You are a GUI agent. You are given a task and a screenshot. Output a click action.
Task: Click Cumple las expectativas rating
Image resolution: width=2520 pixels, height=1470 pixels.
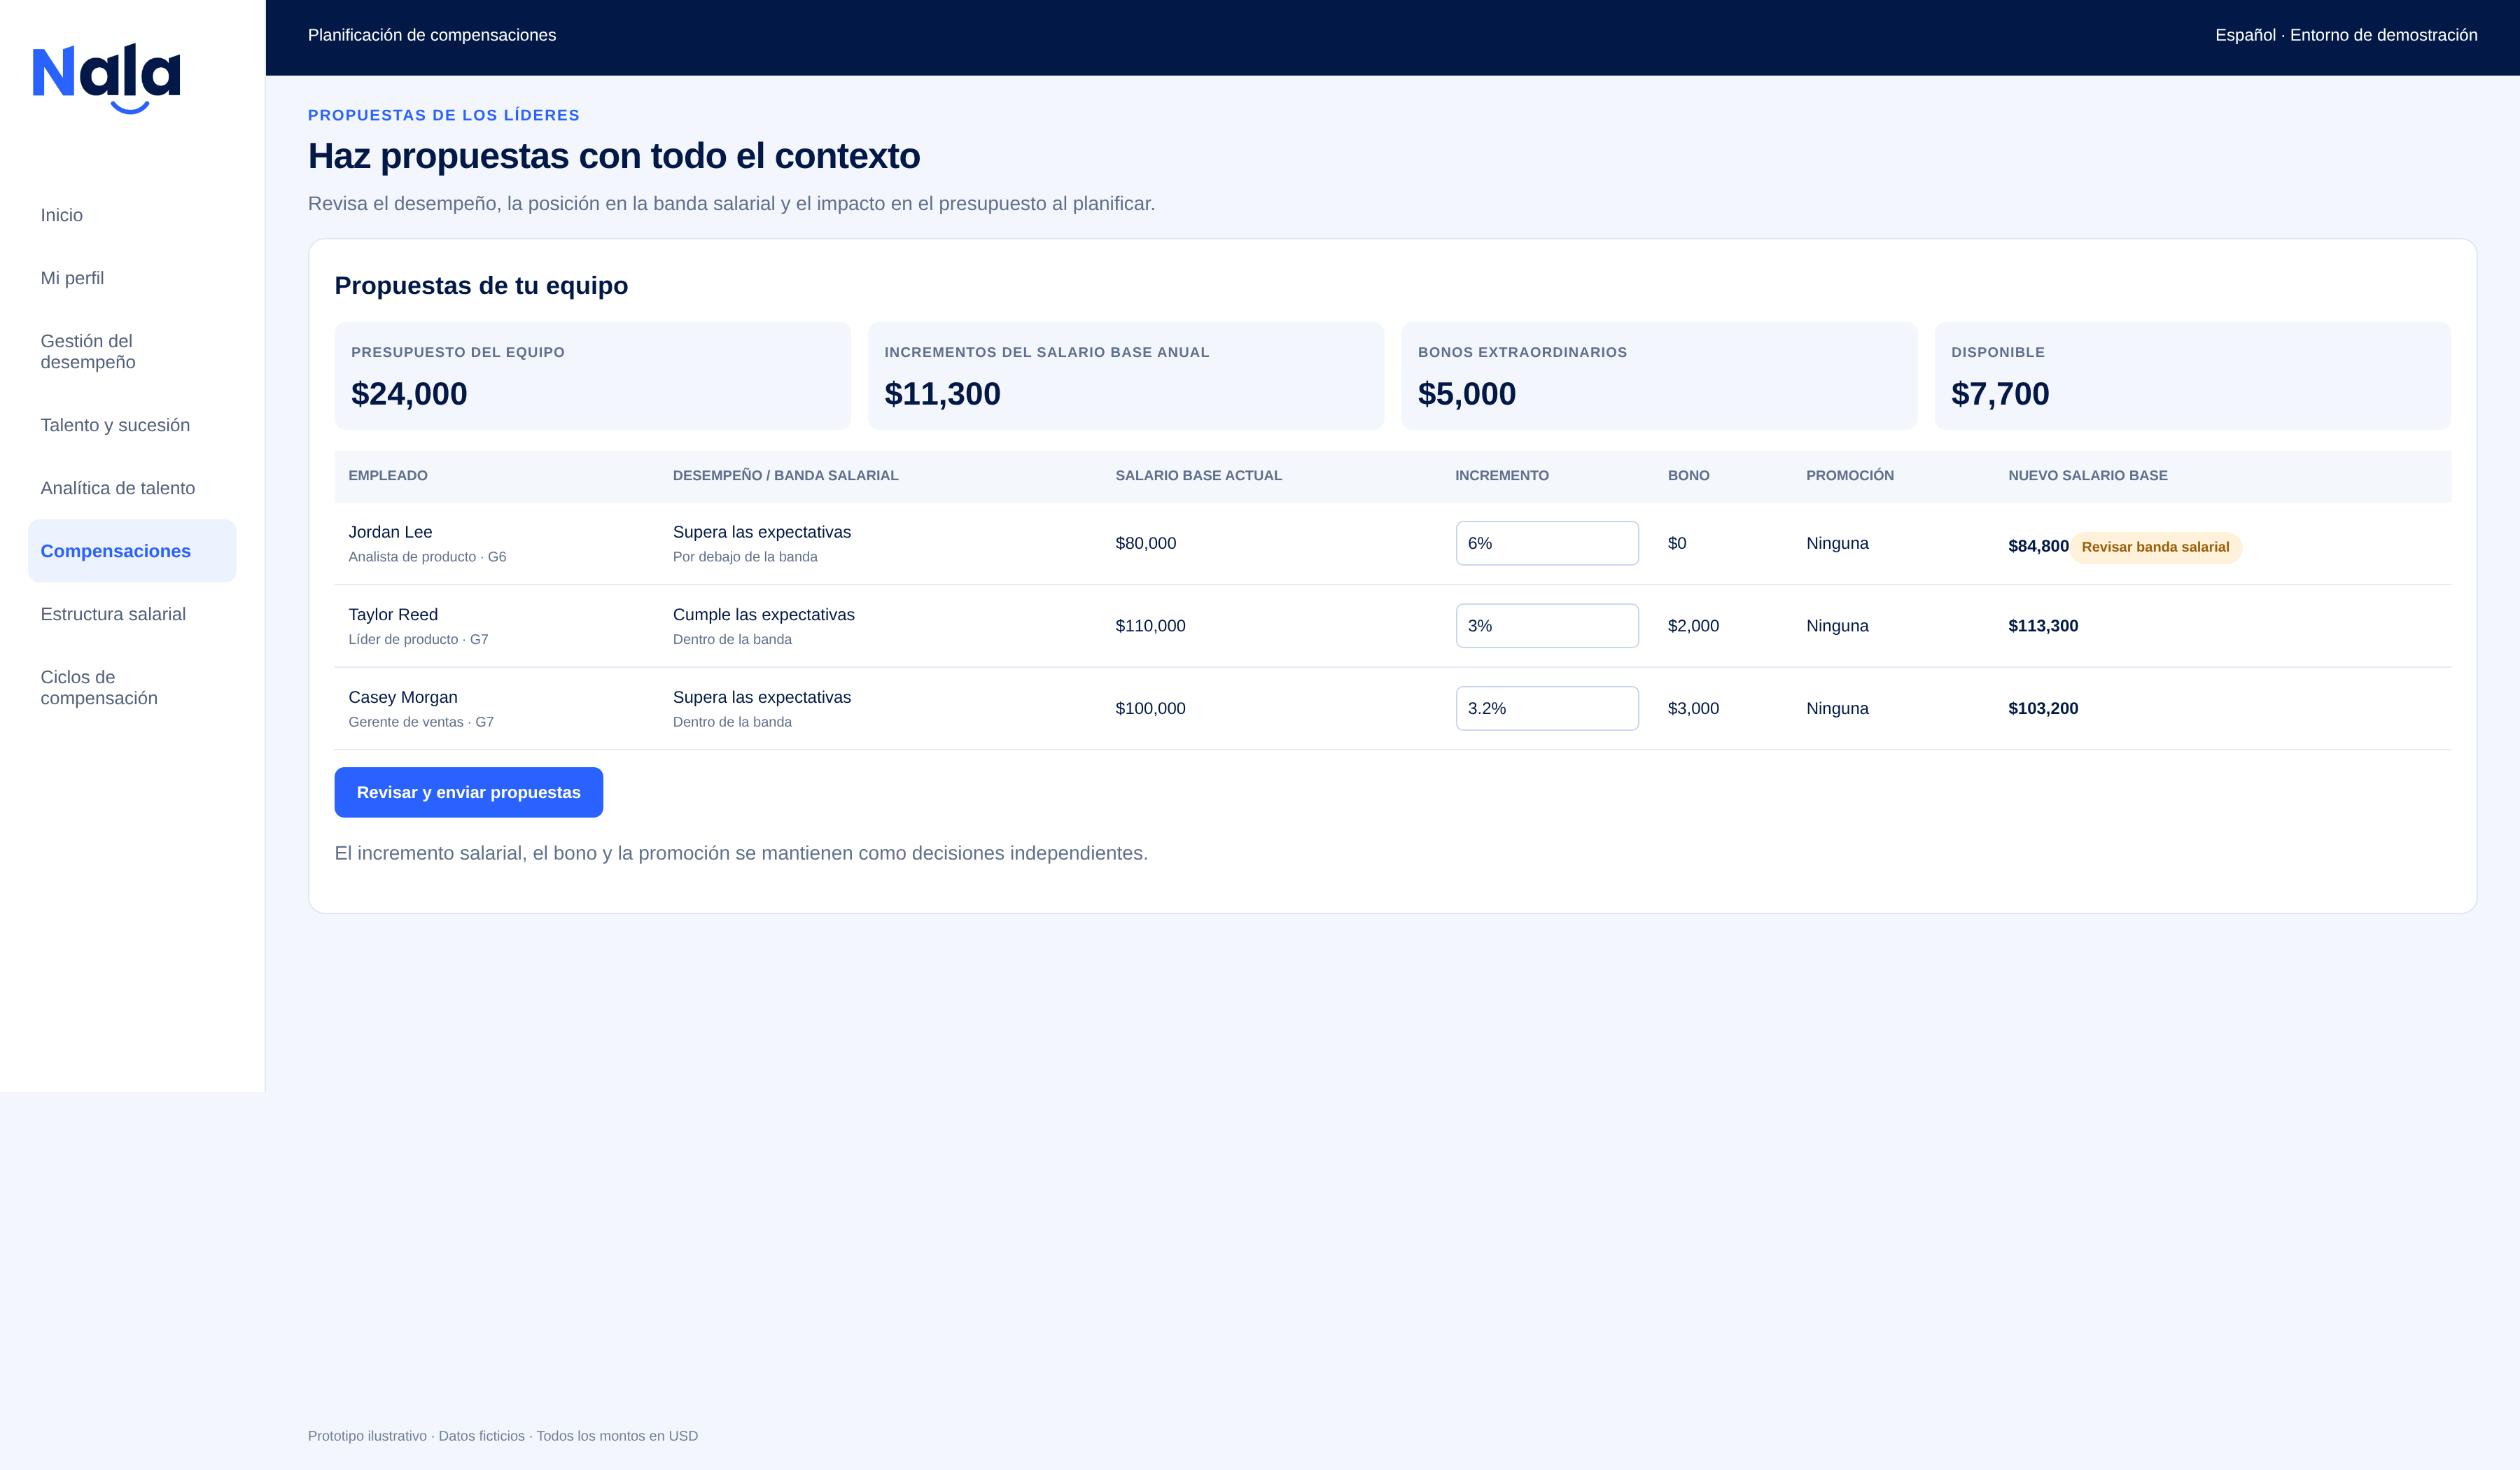[x=764, y=615]
